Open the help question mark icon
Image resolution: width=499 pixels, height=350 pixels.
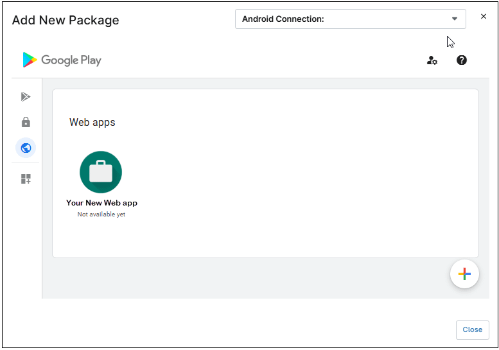tap(462, 60)
